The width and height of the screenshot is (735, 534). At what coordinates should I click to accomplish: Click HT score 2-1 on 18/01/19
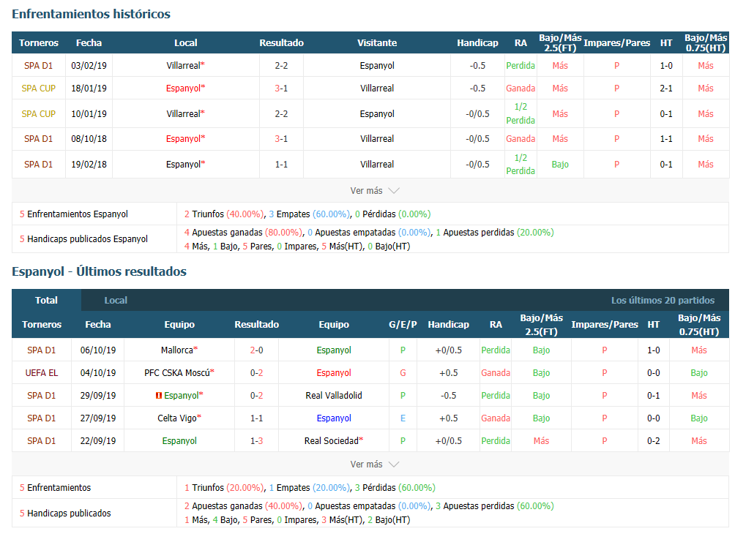coord(666,88)
